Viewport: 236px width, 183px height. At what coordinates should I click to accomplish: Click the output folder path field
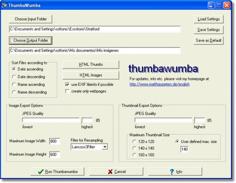pos(95,51)
